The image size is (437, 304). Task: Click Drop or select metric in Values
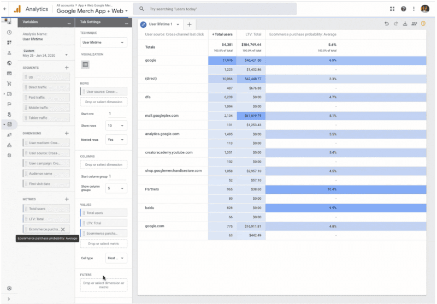point(104,243)
